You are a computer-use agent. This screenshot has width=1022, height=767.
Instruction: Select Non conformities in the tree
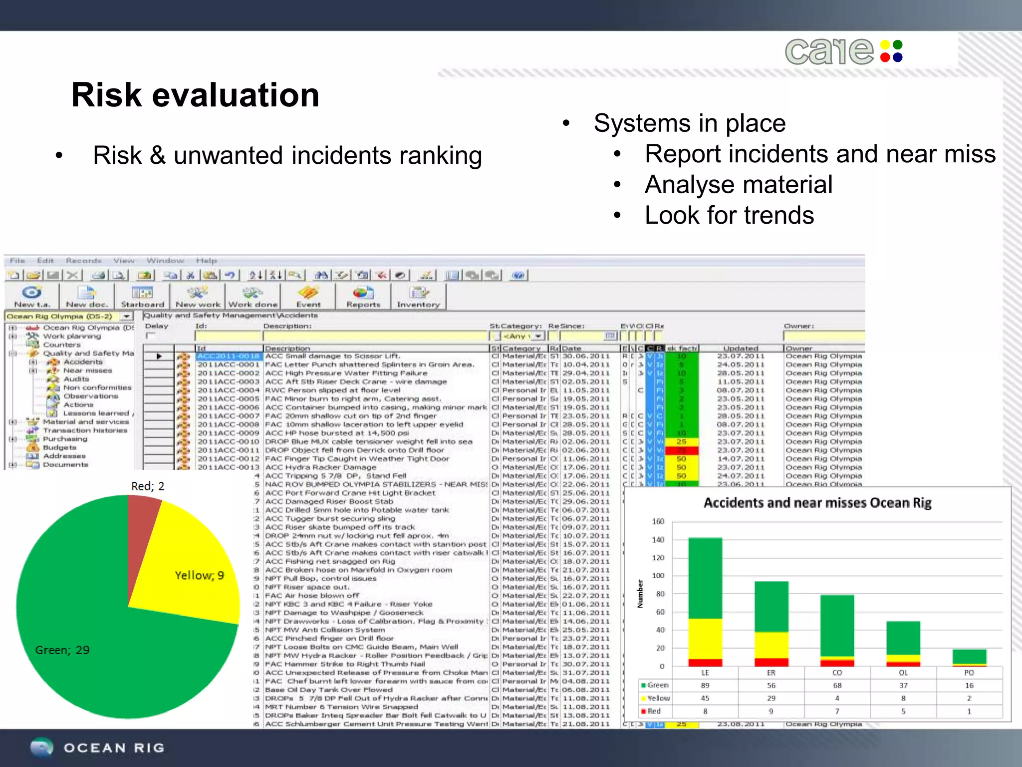[97, 387]
